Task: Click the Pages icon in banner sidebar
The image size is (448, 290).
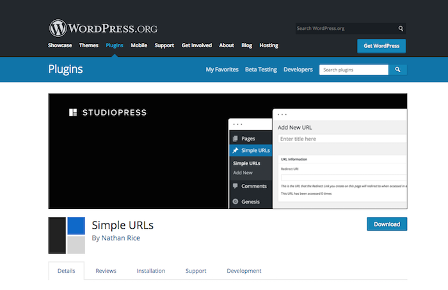Action: point(235,139)
